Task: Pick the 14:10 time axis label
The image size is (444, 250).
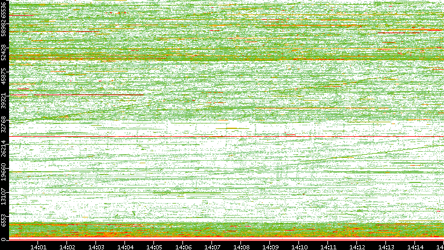Action: point(299,248)
